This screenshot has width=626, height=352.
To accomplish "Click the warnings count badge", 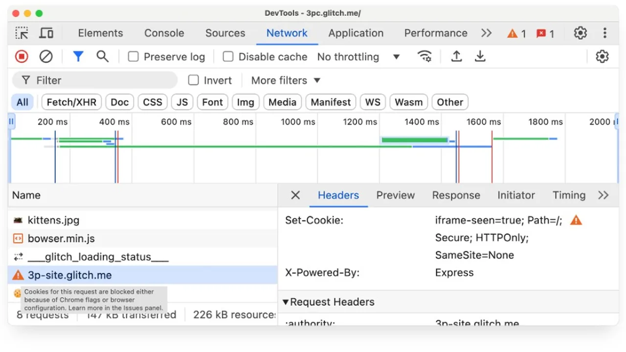I will (x=516, y=34).
